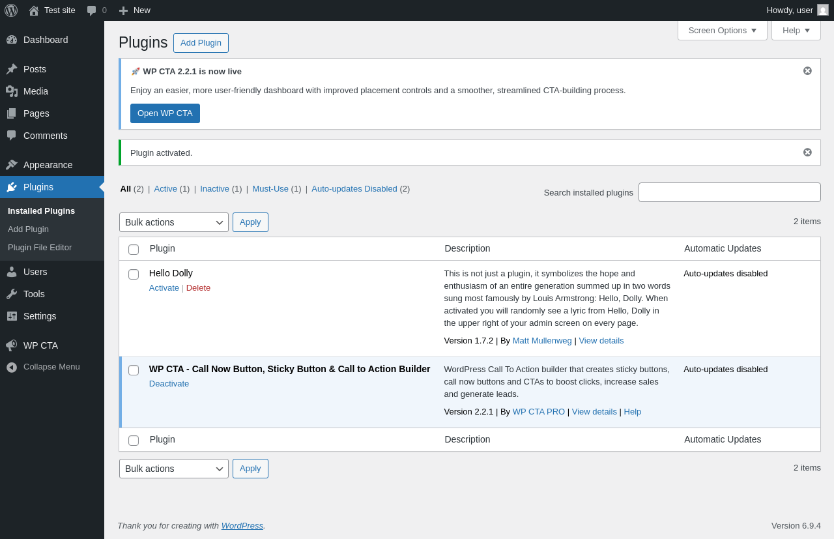This screenshot has height=539, width=834.
Task: Click the WP CTA megaphone sidebar icon
Action: [x=12, y=345]
